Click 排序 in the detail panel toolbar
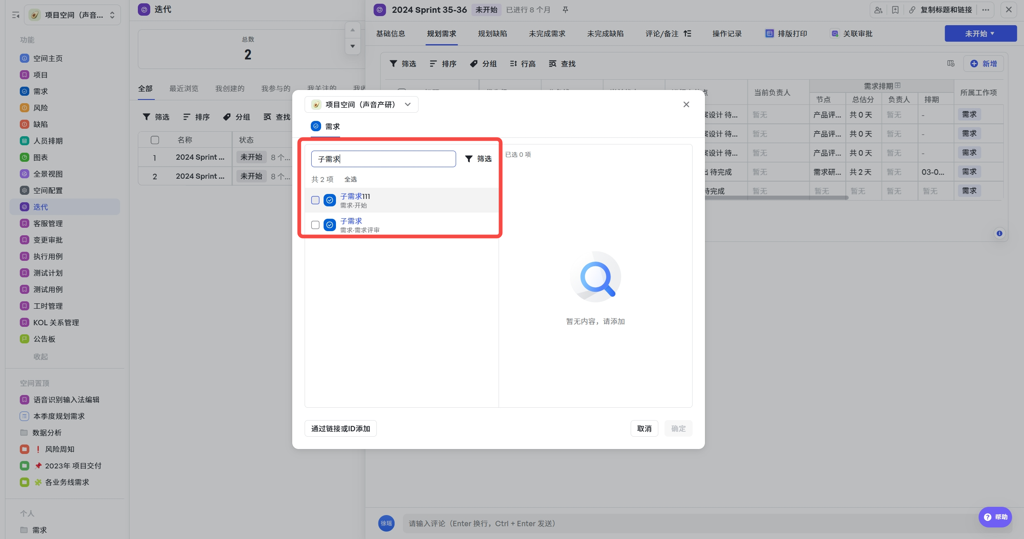 443,64
